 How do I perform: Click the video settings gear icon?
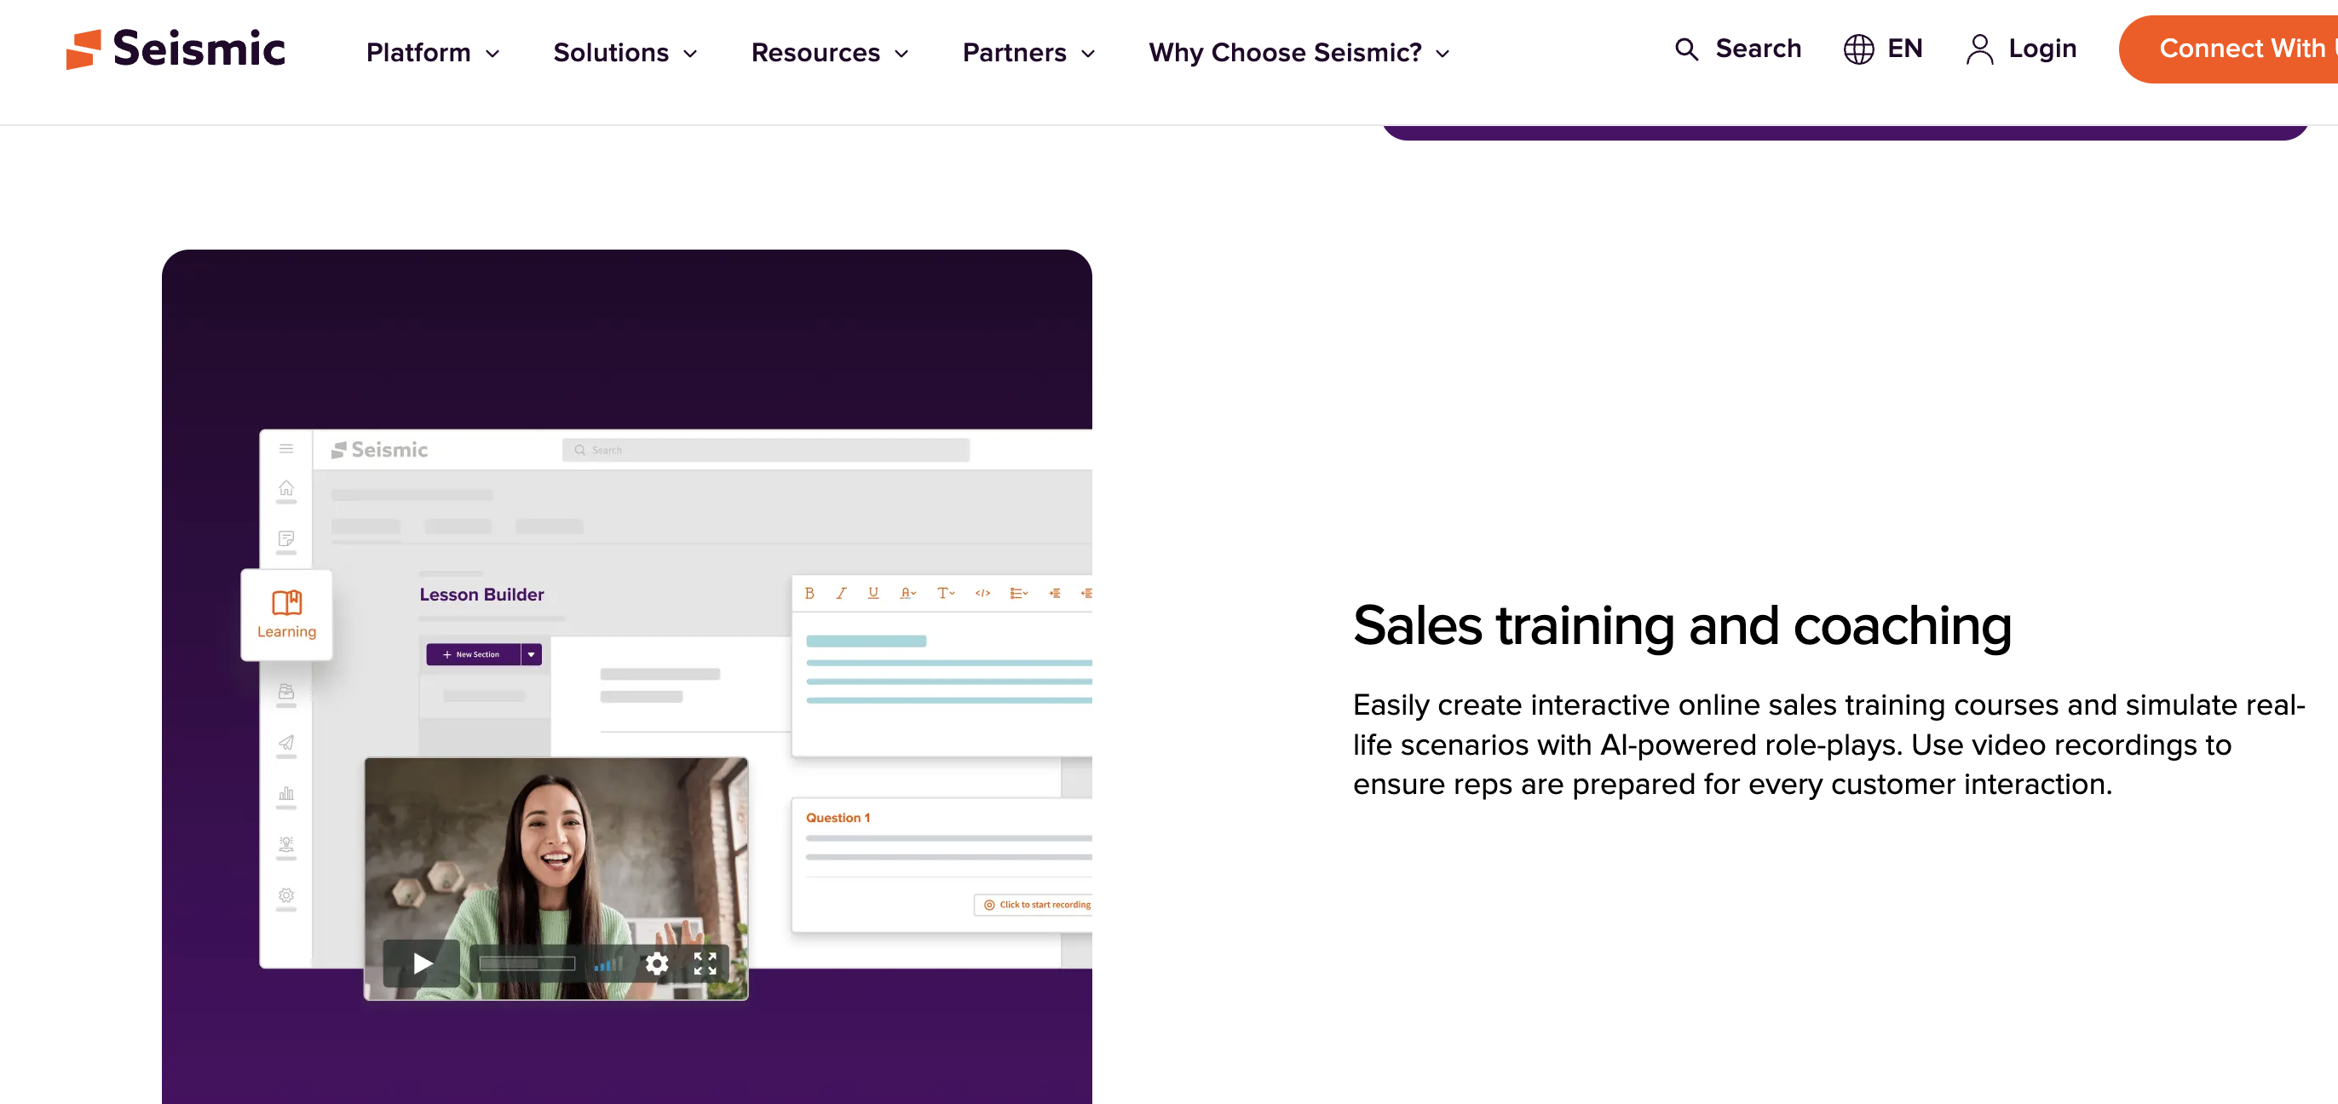656,963
